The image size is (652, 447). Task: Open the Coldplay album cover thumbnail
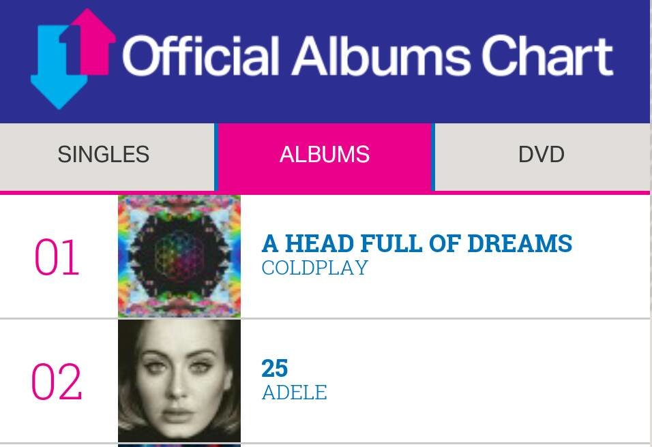click(x=179, y=256)
